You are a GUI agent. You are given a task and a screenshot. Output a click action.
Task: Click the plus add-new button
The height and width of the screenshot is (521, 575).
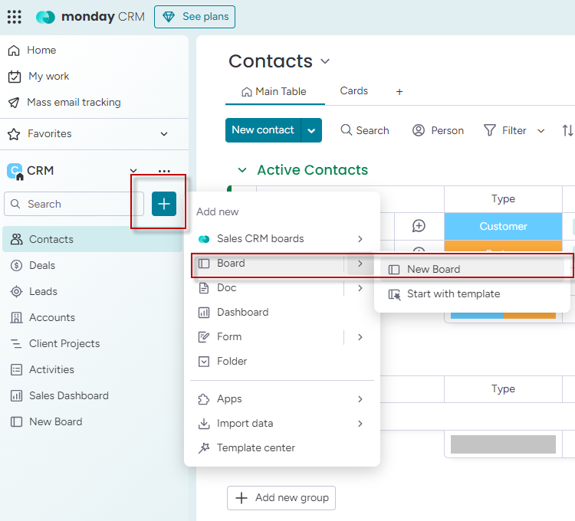coord(164,204)
